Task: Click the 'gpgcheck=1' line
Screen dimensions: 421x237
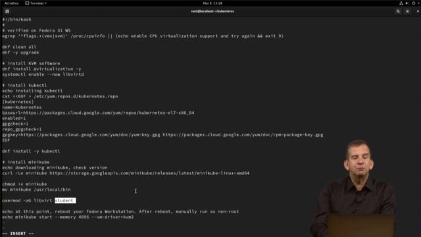Action: [15, 124]
